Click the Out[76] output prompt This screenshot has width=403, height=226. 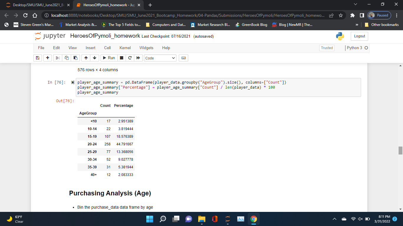point(65,101)
